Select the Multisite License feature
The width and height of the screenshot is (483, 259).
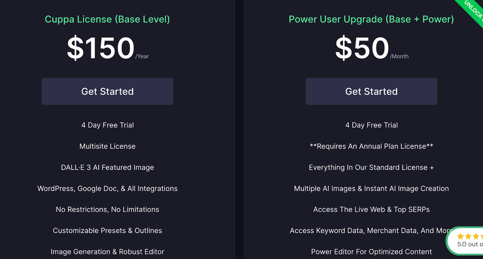tap(107, 146)
